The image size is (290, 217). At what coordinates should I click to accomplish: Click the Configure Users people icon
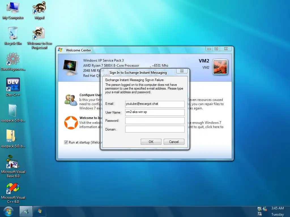pyautogui.click(x=71, y=100)
